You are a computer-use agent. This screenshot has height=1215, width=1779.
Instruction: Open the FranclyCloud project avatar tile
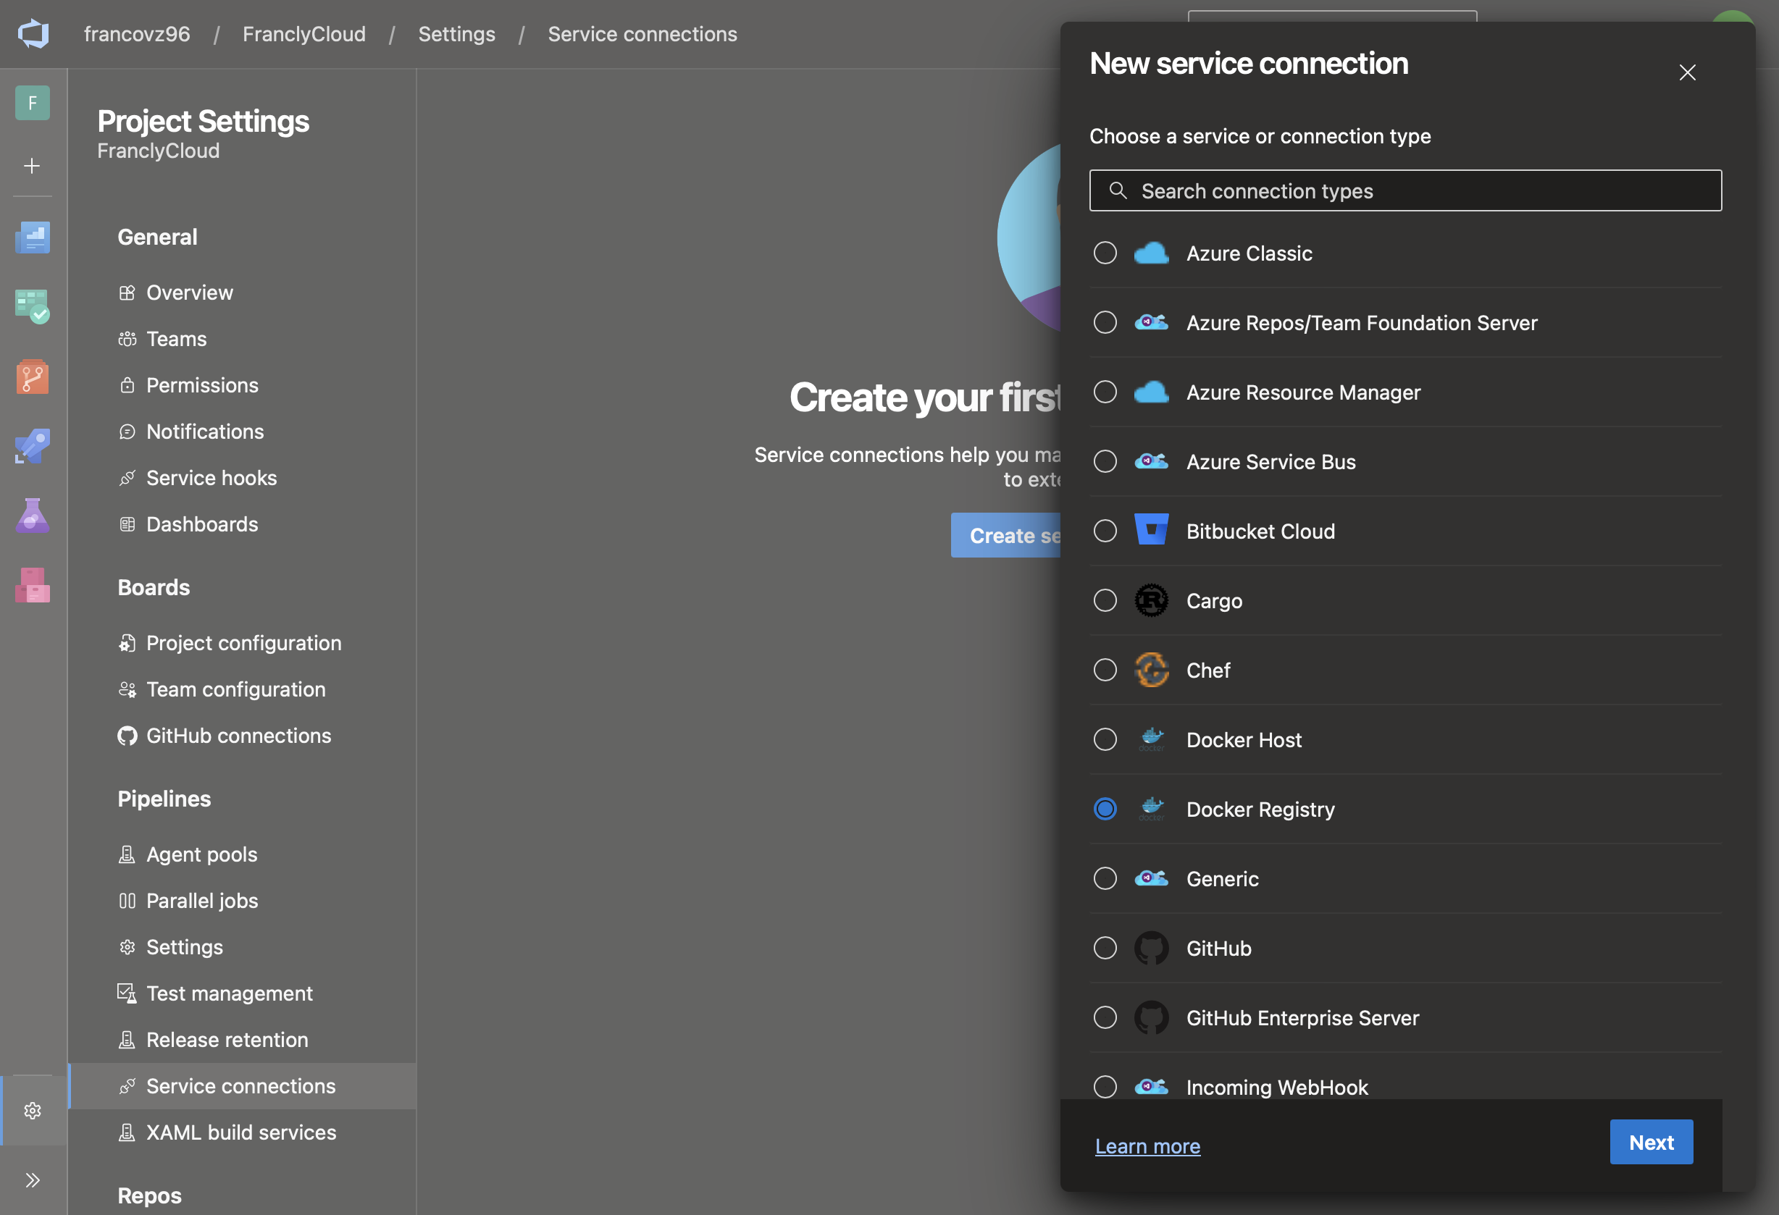32,103
